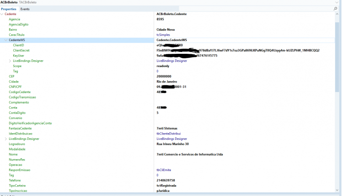Click the Agencia value 8595
Viewport: 343px width, 196px height.
coord(160,19)
